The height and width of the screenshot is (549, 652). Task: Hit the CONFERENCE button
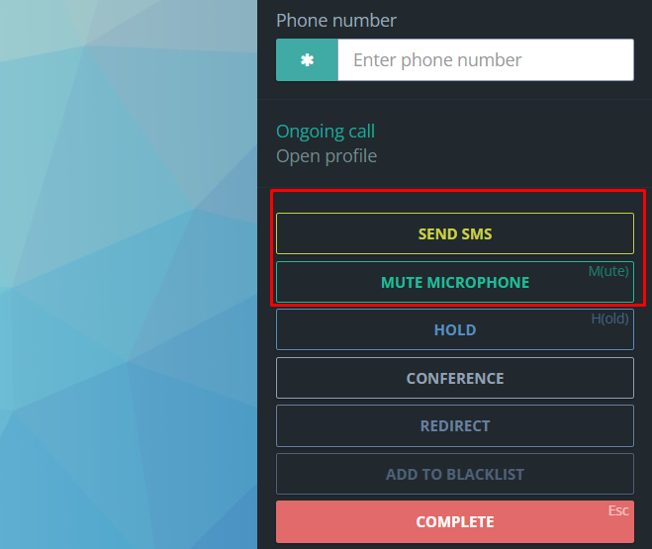[454, 379]
